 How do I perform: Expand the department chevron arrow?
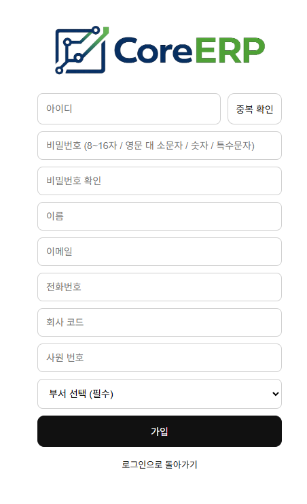click(x=275, y=394)
